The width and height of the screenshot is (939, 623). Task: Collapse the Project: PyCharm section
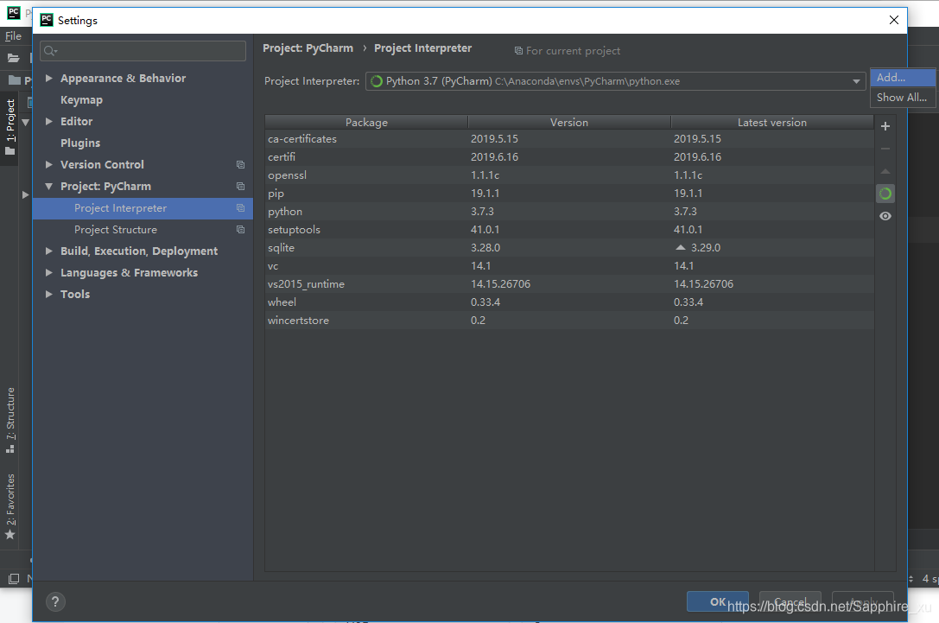click(x=49, y=186)
